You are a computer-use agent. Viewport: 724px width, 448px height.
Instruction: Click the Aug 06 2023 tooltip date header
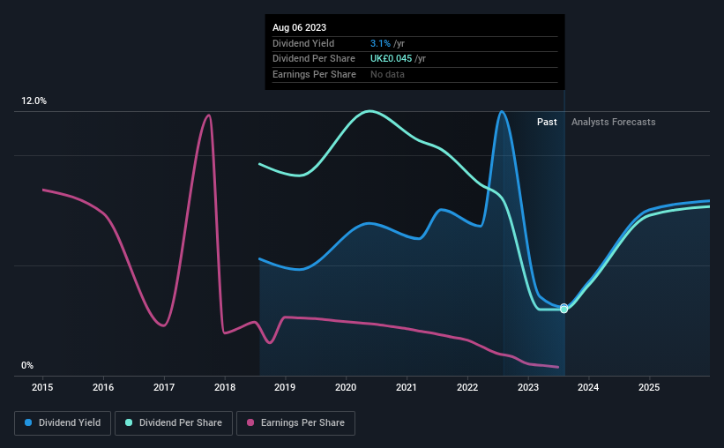point(299,27)
